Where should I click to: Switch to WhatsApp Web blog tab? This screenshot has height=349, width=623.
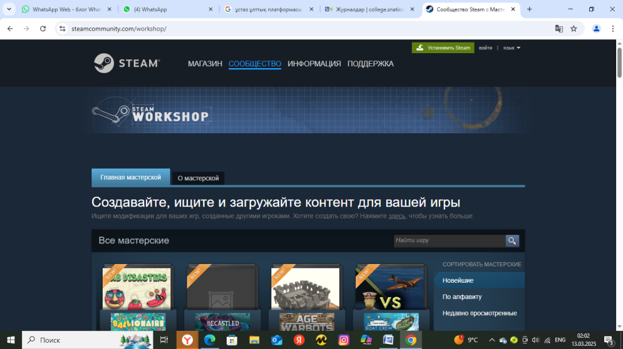pos(67,9)
